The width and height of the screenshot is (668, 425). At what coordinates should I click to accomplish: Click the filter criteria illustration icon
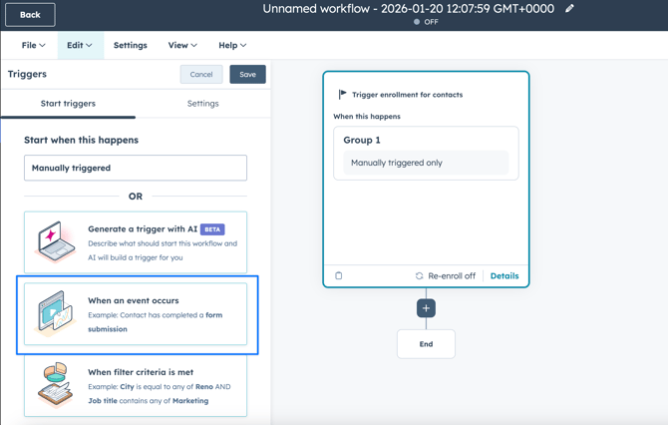tap(56, 385)
